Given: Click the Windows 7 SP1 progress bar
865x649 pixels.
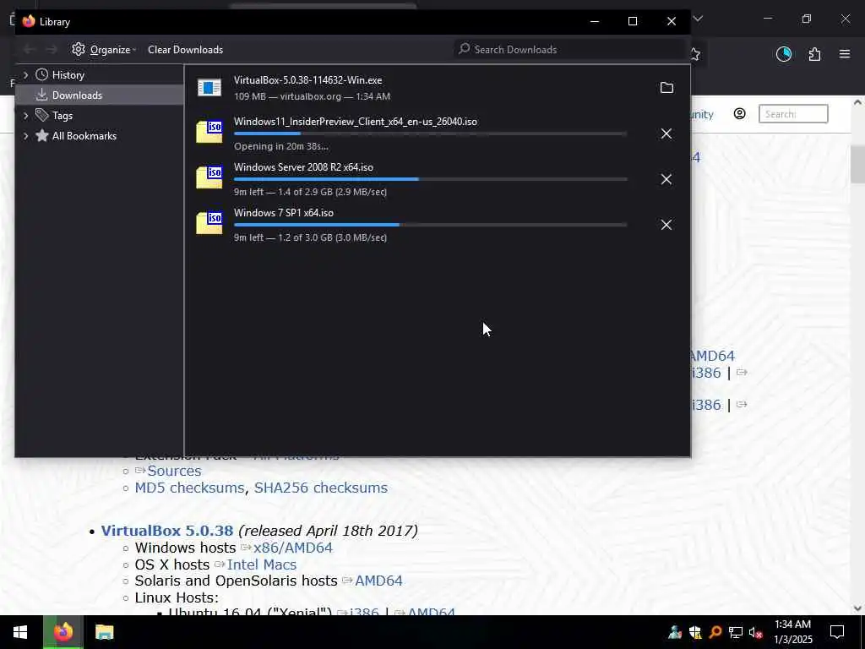Looking at the screenshot, I should coord(430,225).
